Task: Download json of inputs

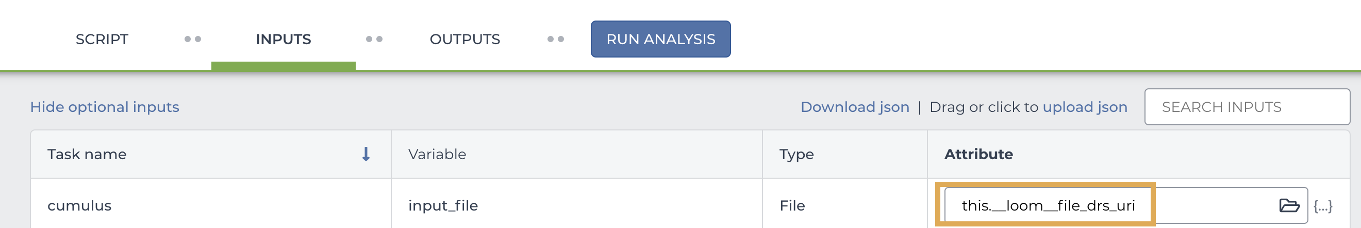Action: 855,107
